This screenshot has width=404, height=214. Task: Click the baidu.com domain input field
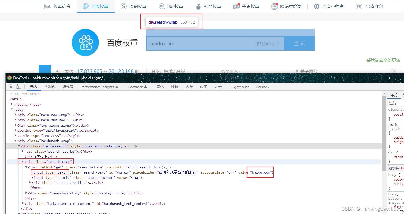pos(198,43)
